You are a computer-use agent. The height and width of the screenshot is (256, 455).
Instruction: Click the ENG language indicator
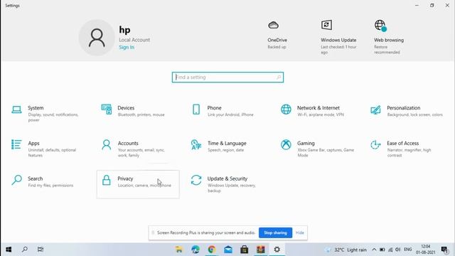click(x=407, y=250)
